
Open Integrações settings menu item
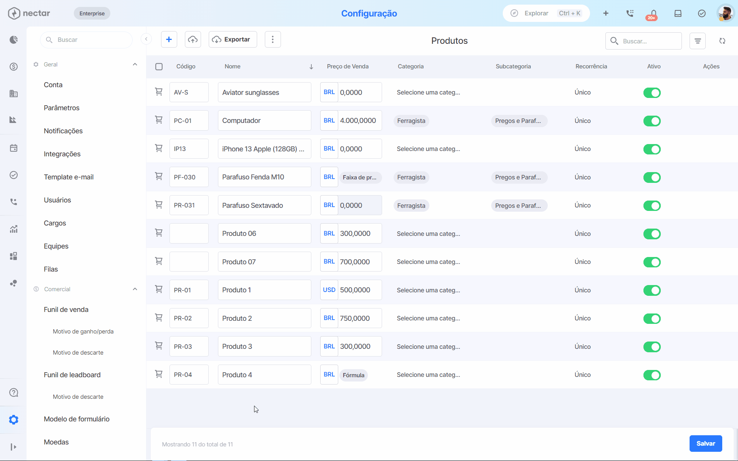click(62, 154)
